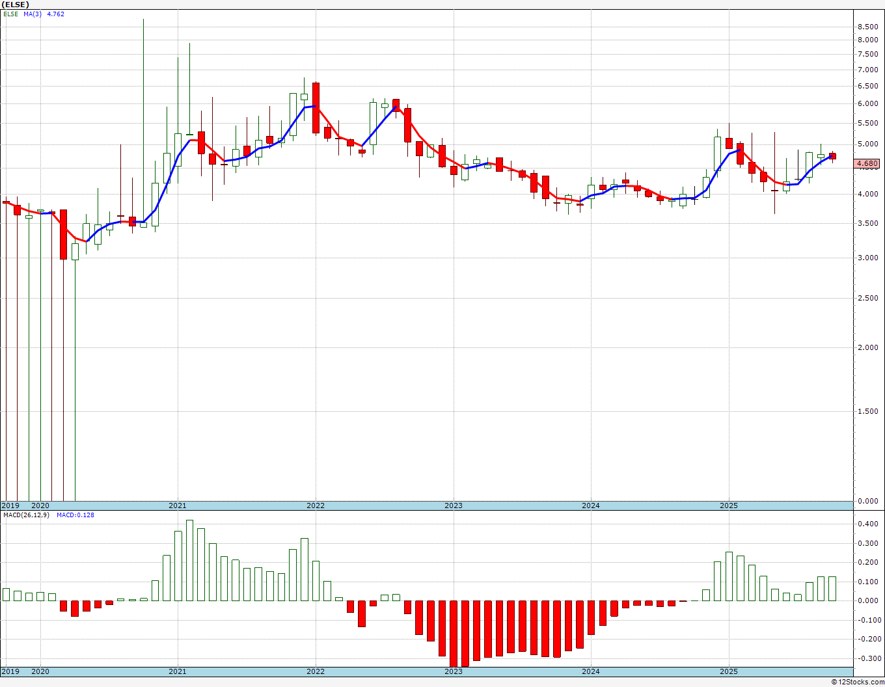Click the 5.500 price axis label

click(x=868, y=123)
